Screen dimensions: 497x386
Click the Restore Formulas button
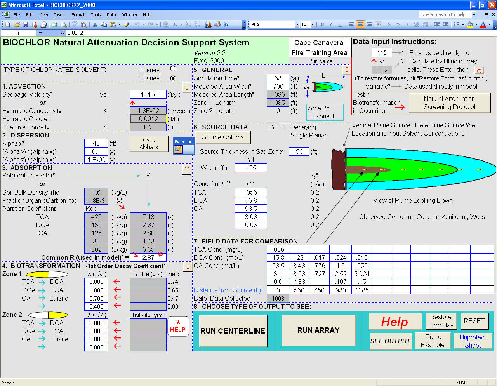pos(441,321)
